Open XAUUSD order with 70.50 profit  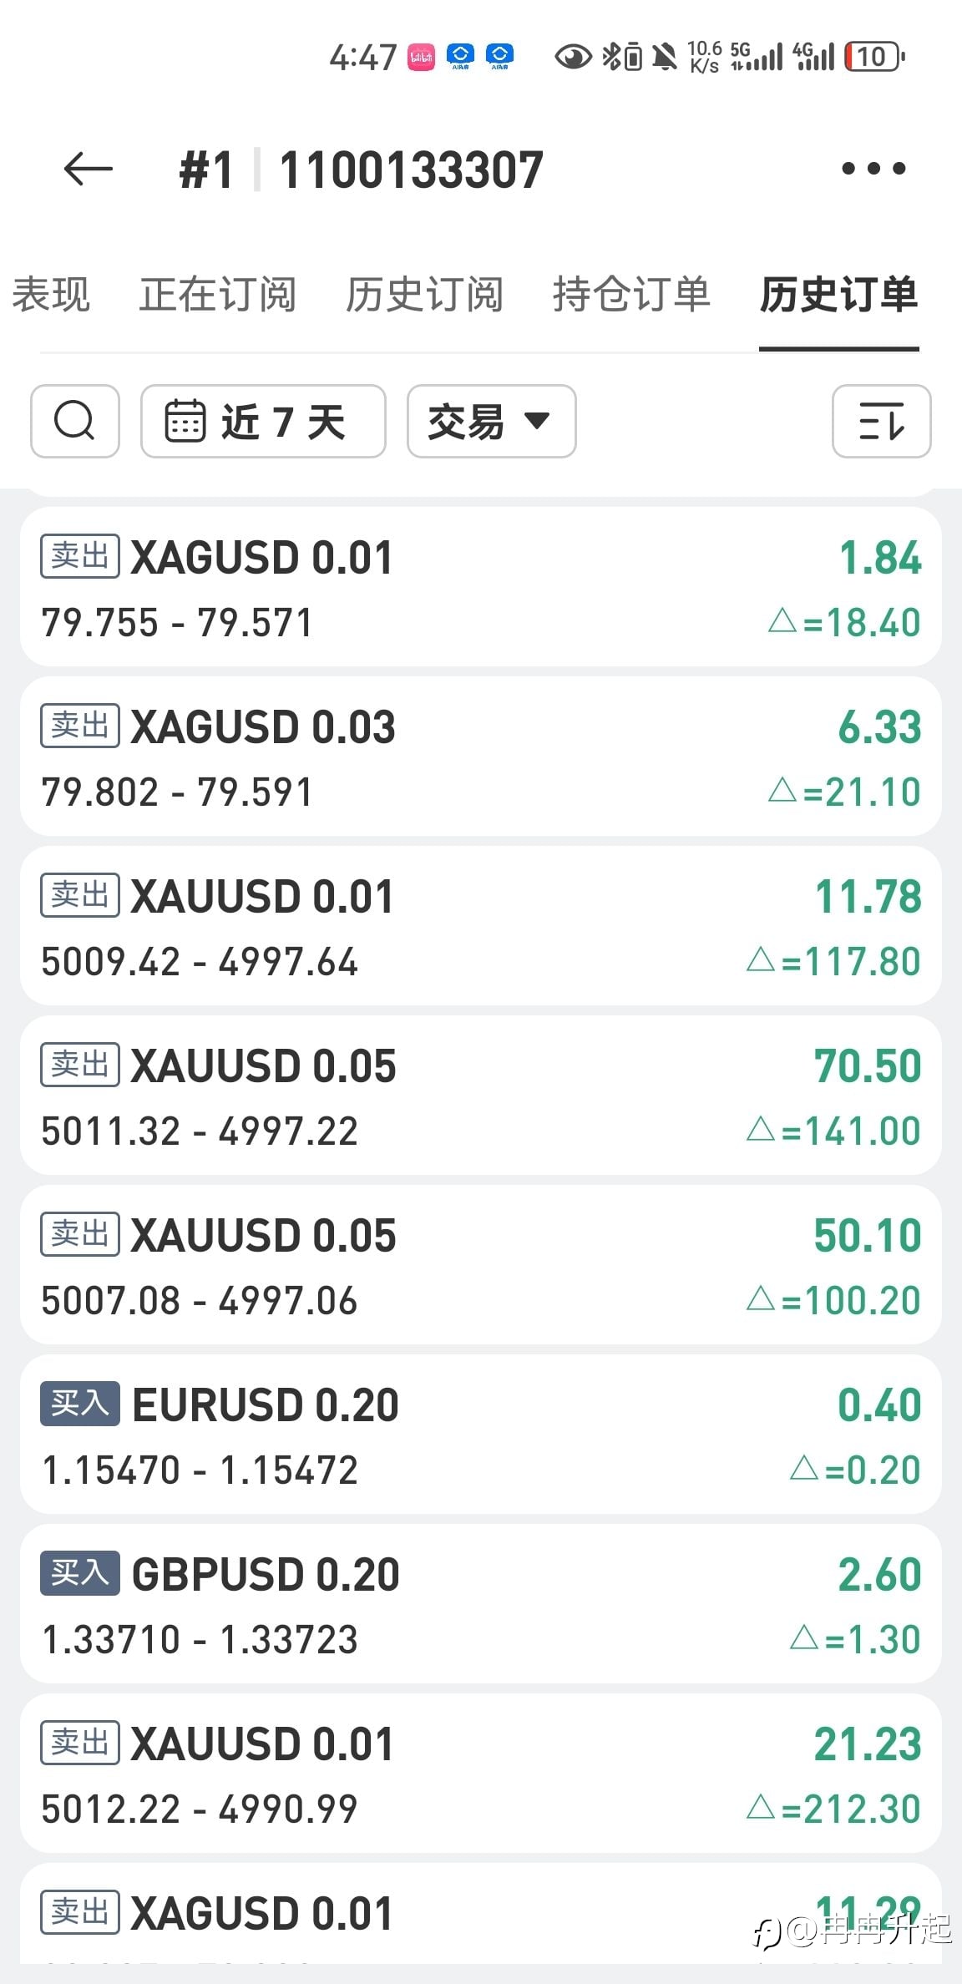(x=480, y=1096)
